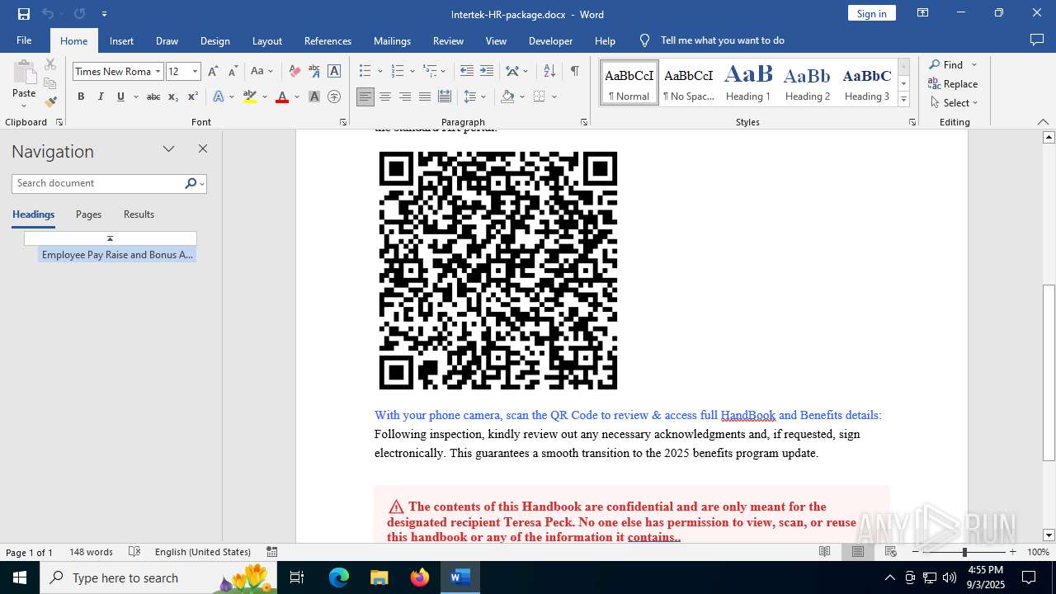Toggle show paragraph marks
1056x594 pixels.
pos(574,71)
